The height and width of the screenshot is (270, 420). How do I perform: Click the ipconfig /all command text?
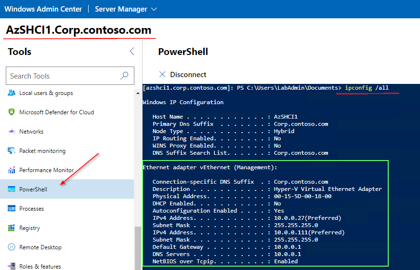[x=367, y=88]
